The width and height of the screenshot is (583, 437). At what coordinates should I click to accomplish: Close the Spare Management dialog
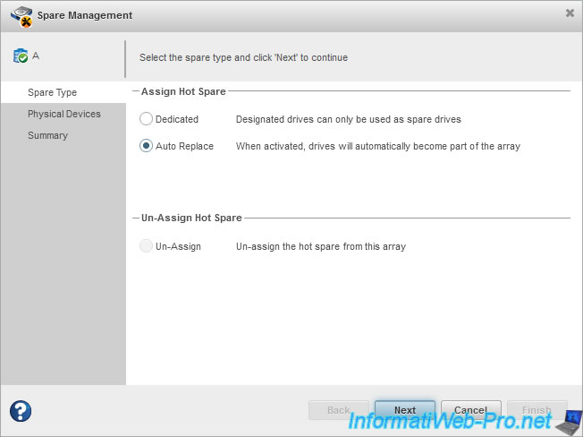[x=570, y=13]
